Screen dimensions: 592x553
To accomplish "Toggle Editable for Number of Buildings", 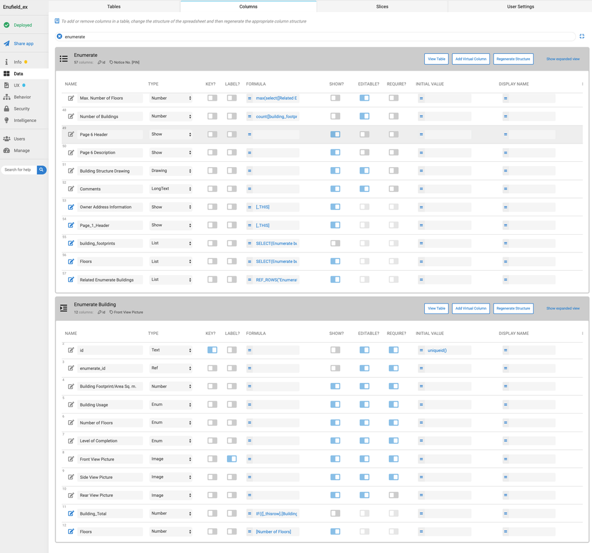I will 364,116.
